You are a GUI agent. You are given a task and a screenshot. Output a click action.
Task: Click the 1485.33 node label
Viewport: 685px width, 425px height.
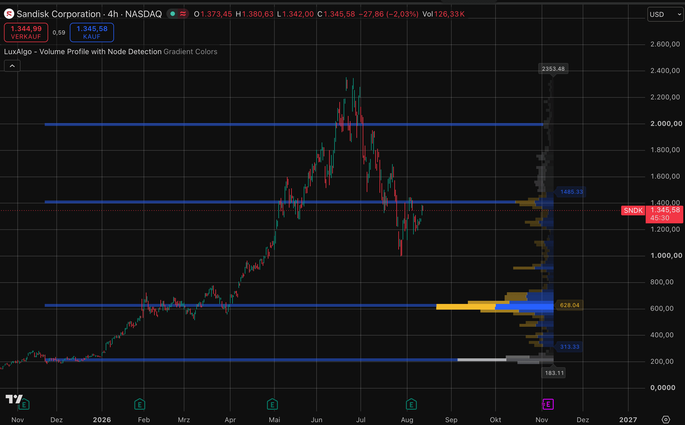571,192
